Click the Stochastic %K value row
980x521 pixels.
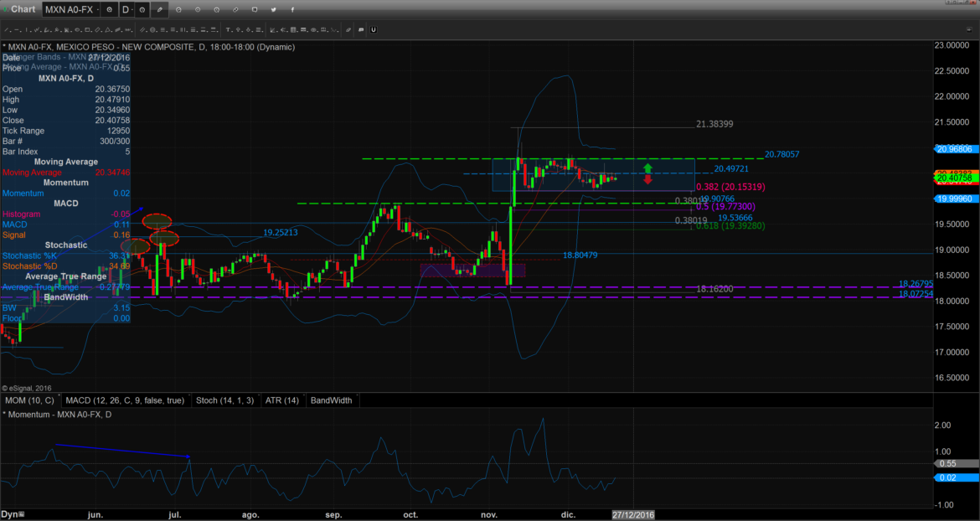coord(65,255)
